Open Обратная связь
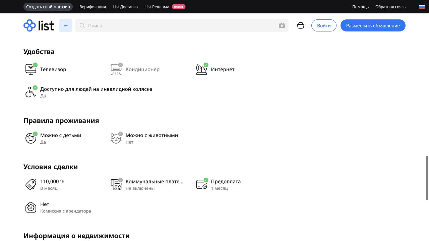 point(390,7)
